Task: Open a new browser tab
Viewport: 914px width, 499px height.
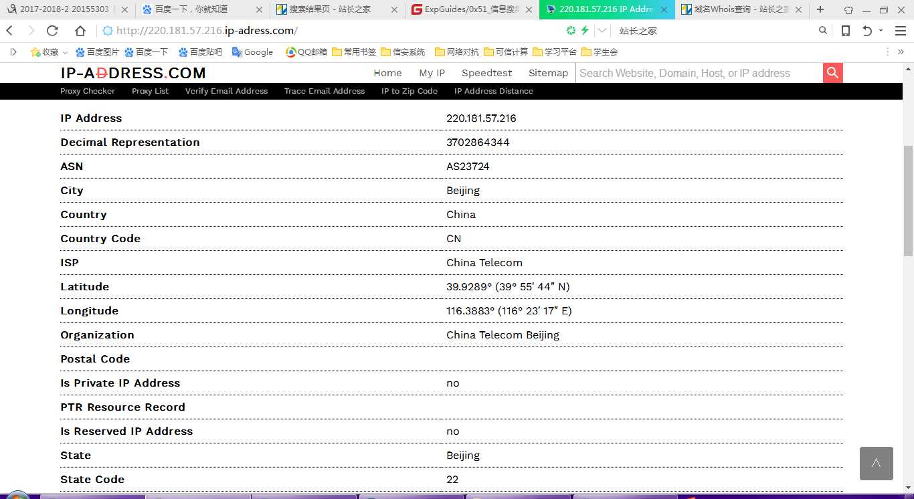Action: click(x=820, y=10)
